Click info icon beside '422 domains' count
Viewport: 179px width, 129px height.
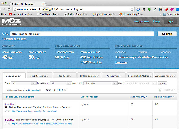pos(40,90)
